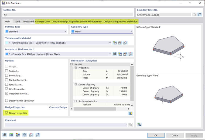Viewport: 205px width, 140px height.
Task: Check Deactivate for calculation
Action: click(x=6, y=100)
